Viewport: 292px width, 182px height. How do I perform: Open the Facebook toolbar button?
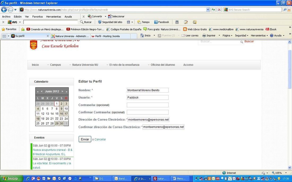[x=161, y=22]
